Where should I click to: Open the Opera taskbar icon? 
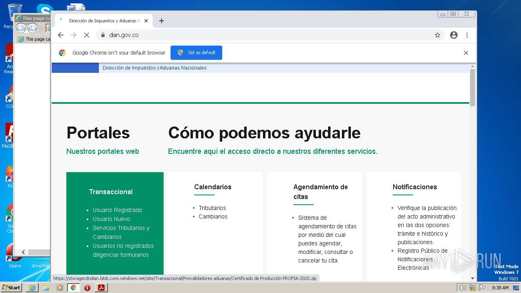(x=87, y=288)
